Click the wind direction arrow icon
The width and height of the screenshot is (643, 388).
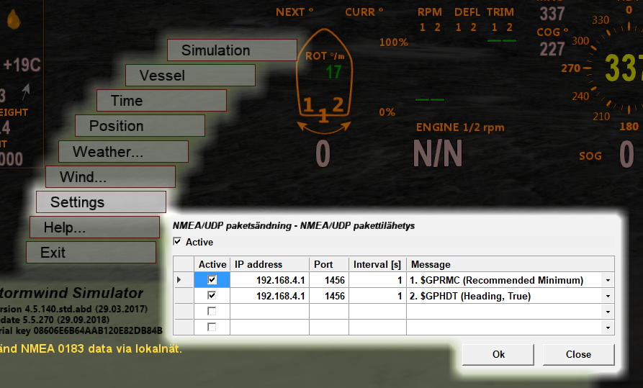(27, 91)
